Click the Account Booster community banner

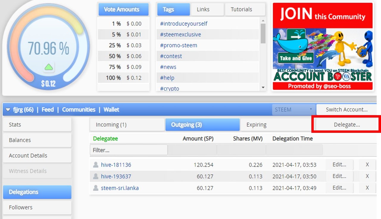tap(323, 46)
